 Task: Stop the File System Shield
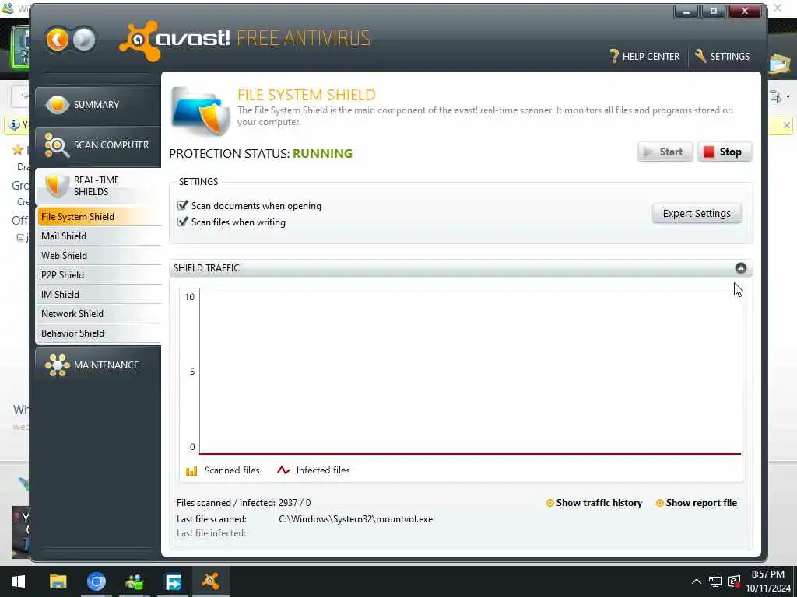pos(725,152)
